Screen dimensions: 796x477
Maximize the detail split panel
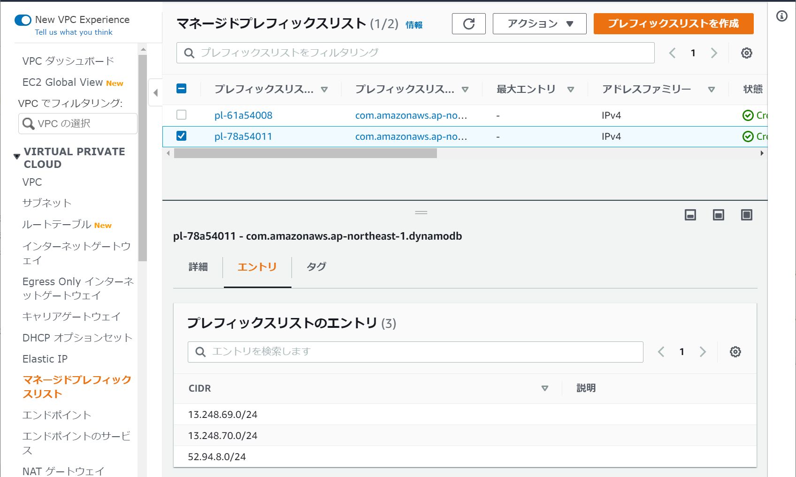pos(746,215)
